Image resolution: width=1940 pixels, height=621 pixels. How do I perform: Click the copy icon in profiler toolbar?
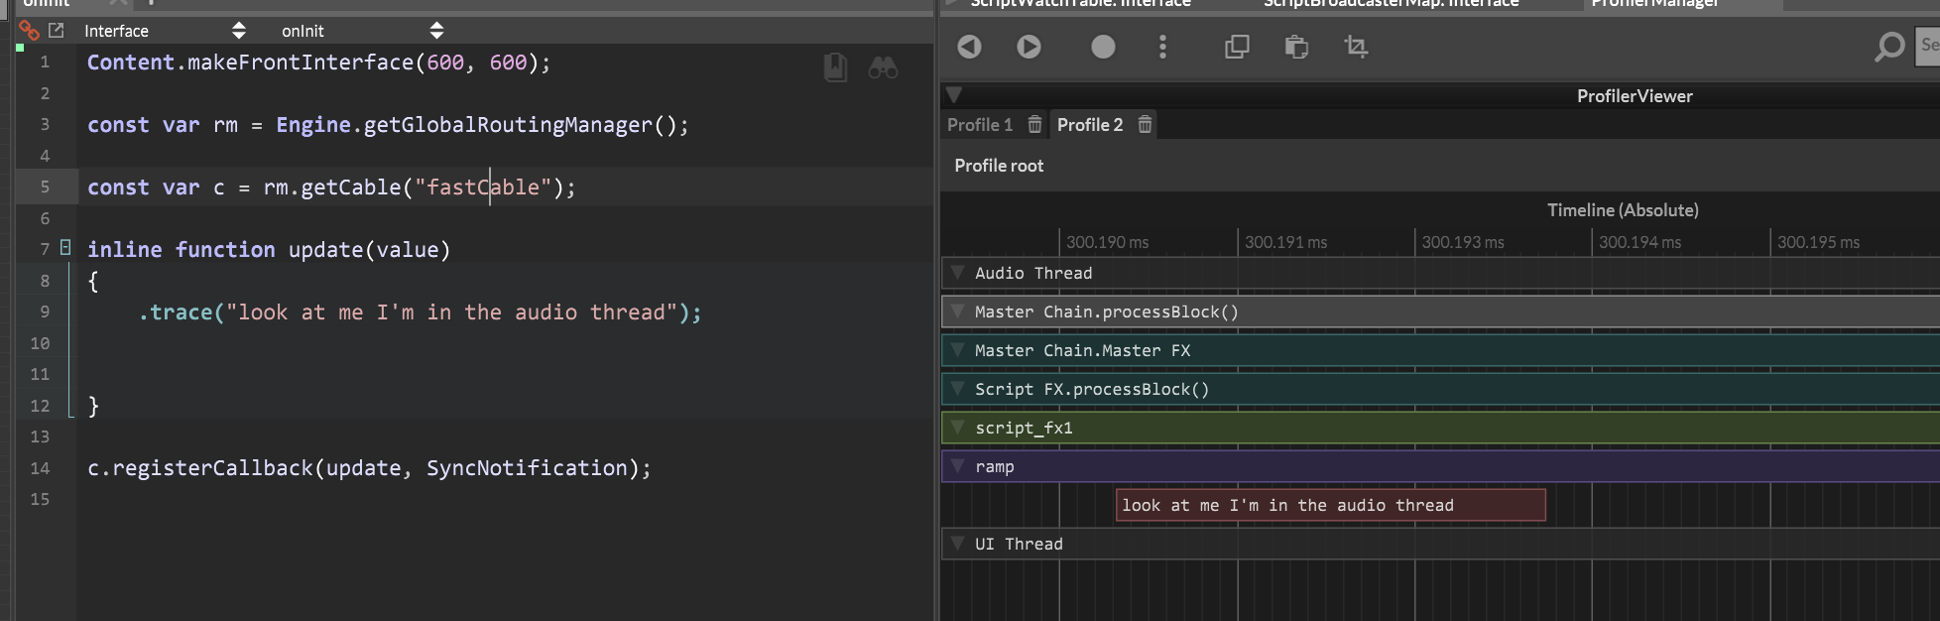(1237, 47)
